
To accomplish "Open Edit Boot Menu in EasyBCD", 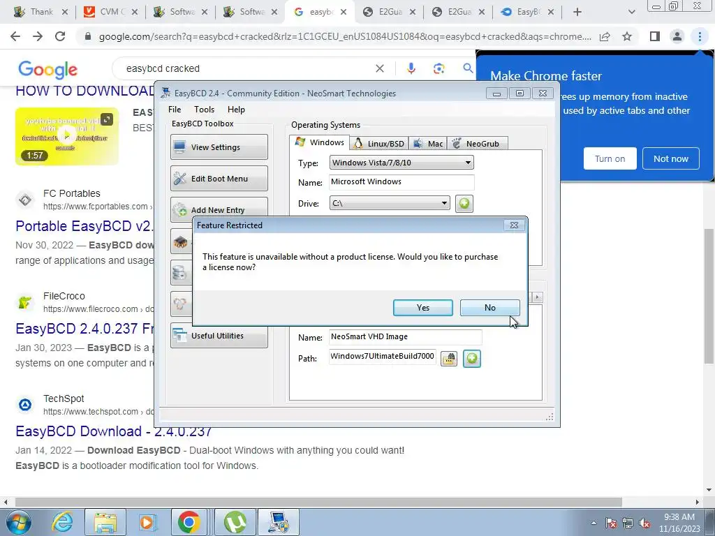I will 219,178.
